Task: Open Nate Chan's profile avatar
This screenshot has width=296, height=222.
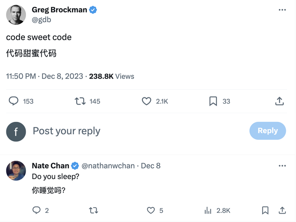Action: 16,171
